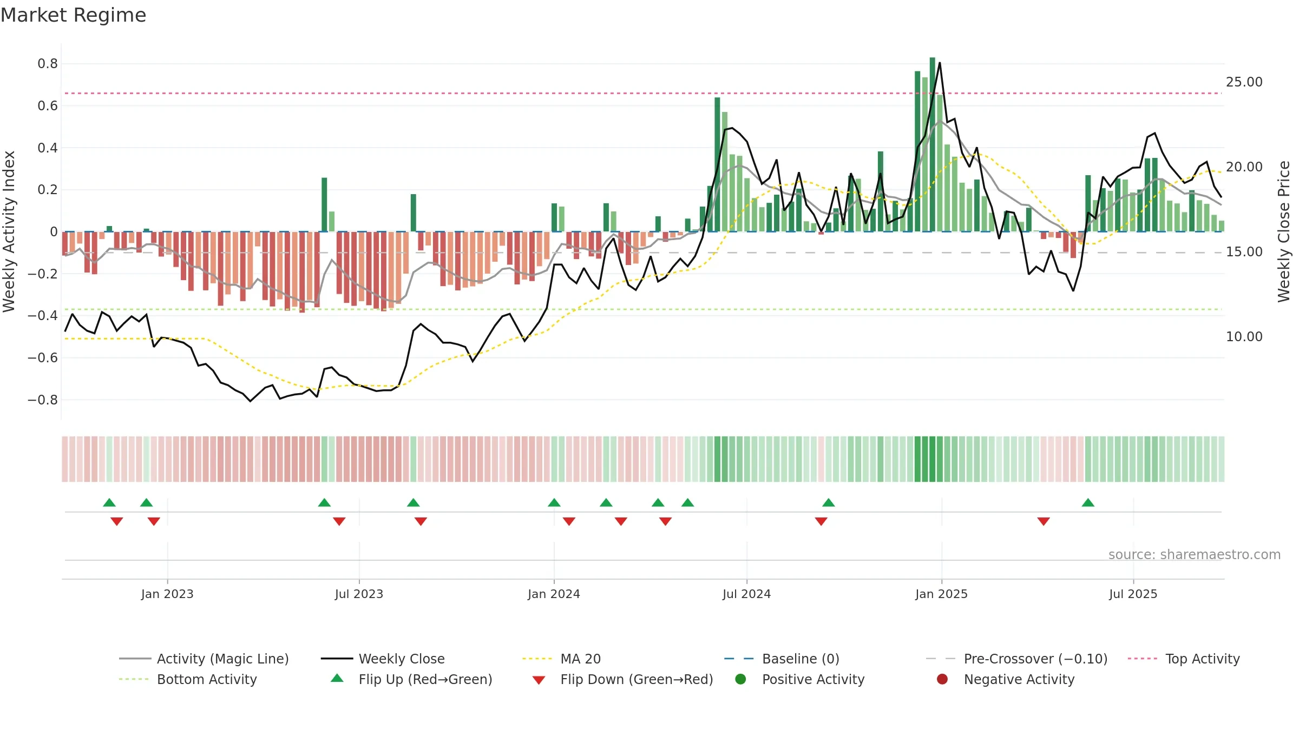
Task: Click the flip-up marker at Jan 2024
Action: click(x=554, y=502)
